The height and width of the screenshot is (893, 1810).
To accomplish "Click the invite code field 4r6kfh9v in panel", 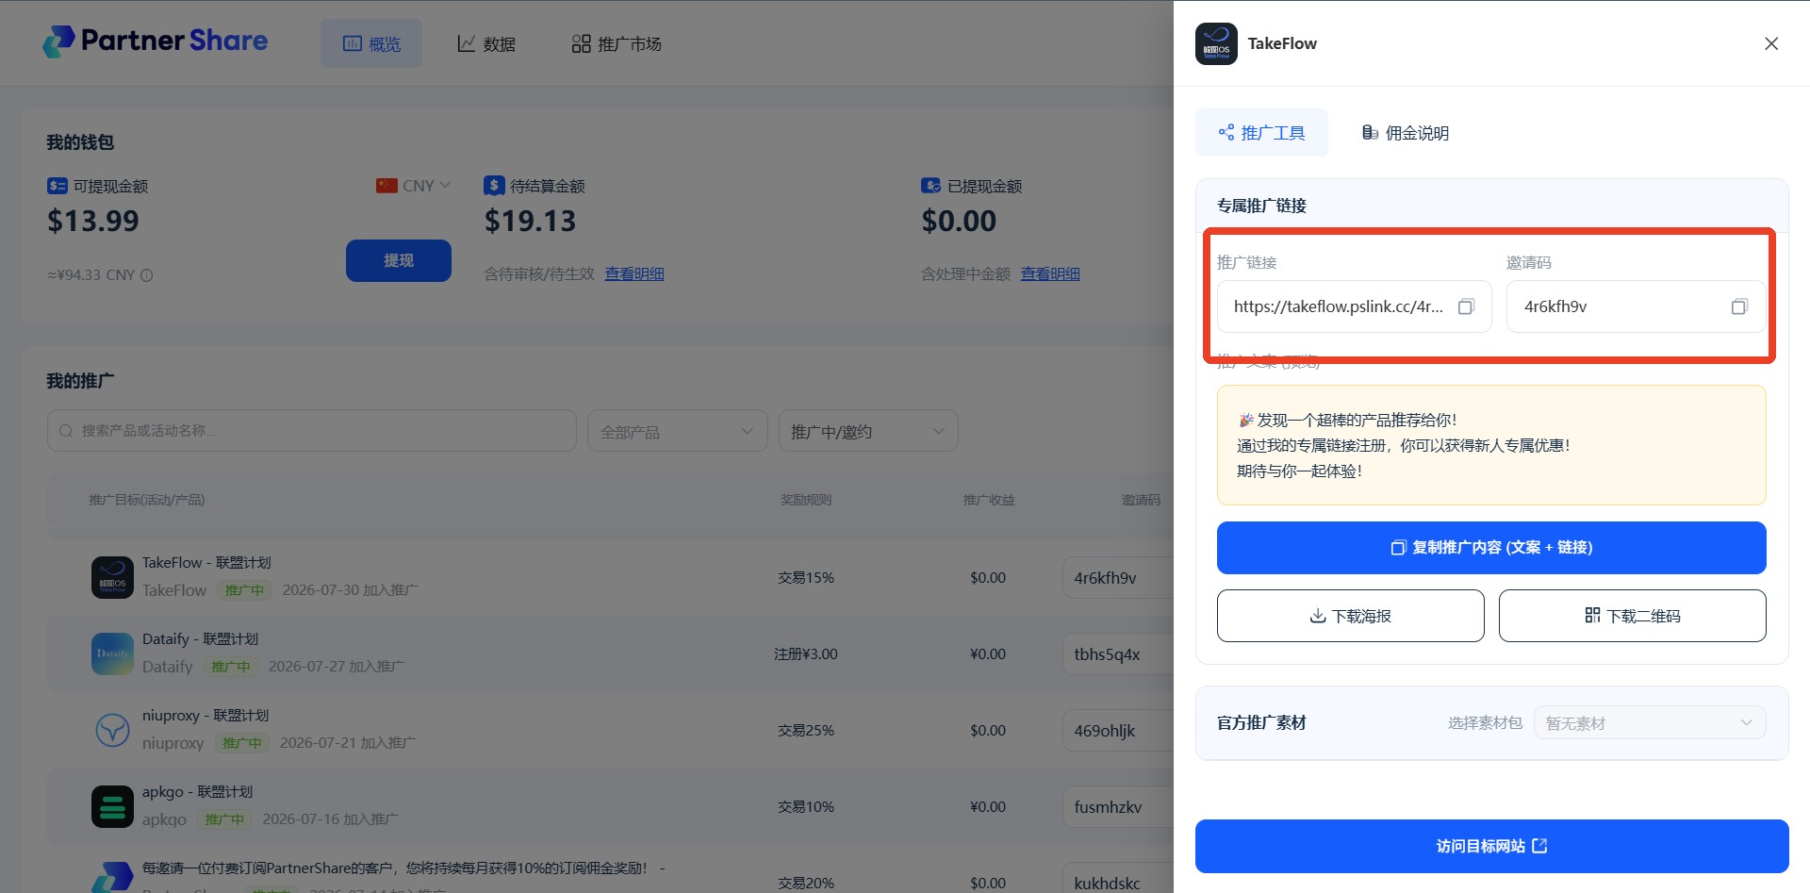I will pos(1637,306).
